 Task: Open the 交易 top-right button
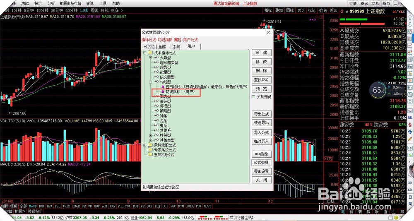[375, 3]
